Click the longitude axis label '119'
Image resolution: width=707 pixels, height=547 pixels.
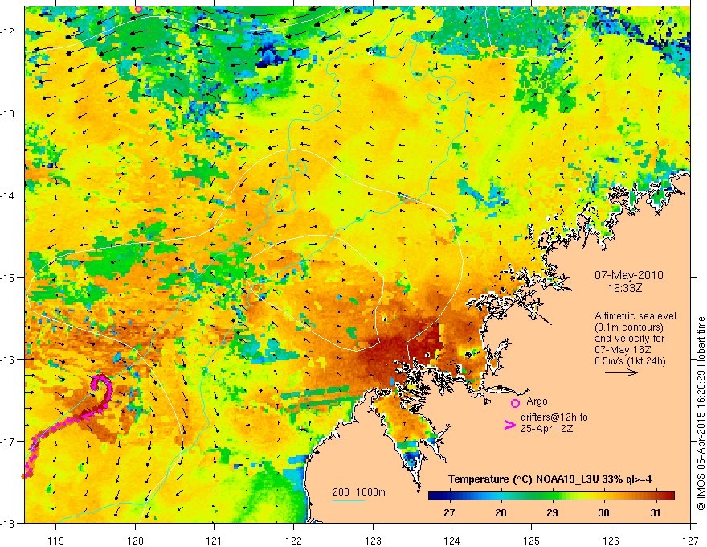click(x=56, y=541)
